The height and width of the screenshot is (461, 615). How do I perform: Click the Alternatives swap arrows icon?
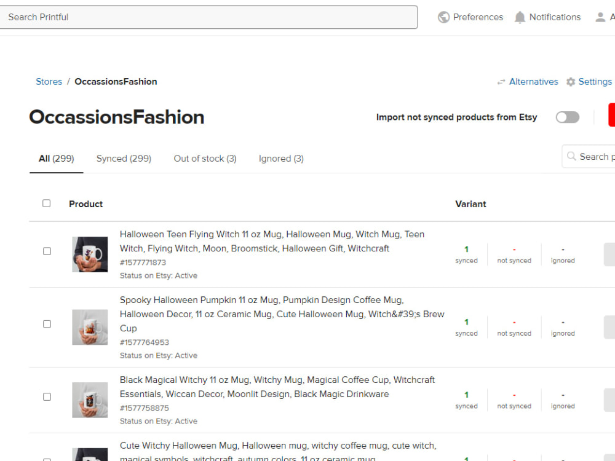(x=501, y=82)
